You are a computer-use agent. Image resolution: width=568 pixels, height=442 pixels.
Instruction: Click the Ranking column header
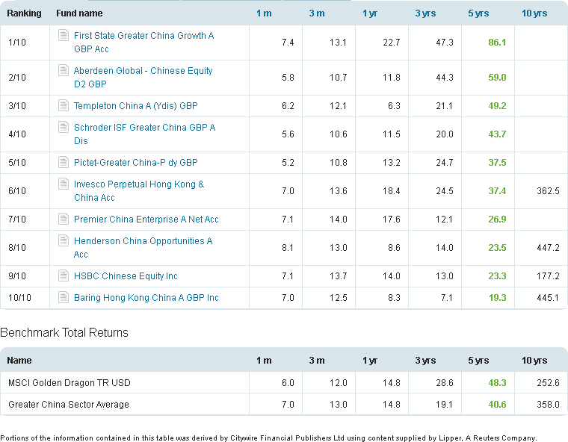click(24, 13)
